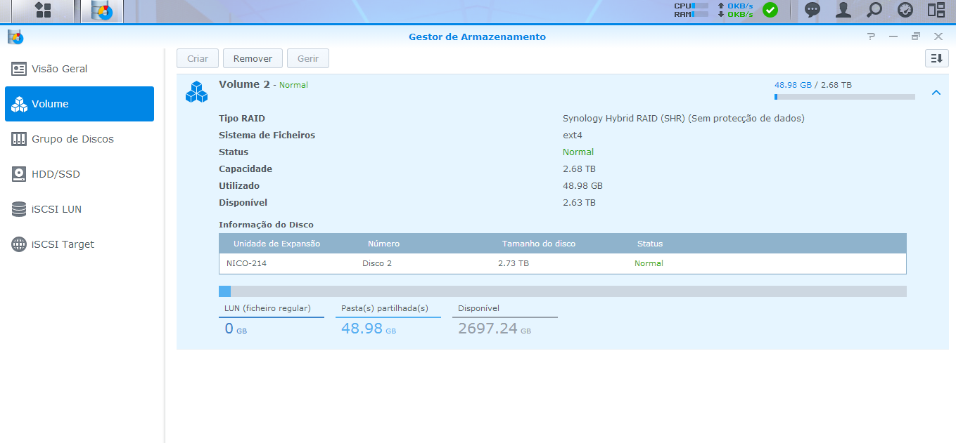
Task: Click the help question mark icon
Action: click(x=872, y=37)
